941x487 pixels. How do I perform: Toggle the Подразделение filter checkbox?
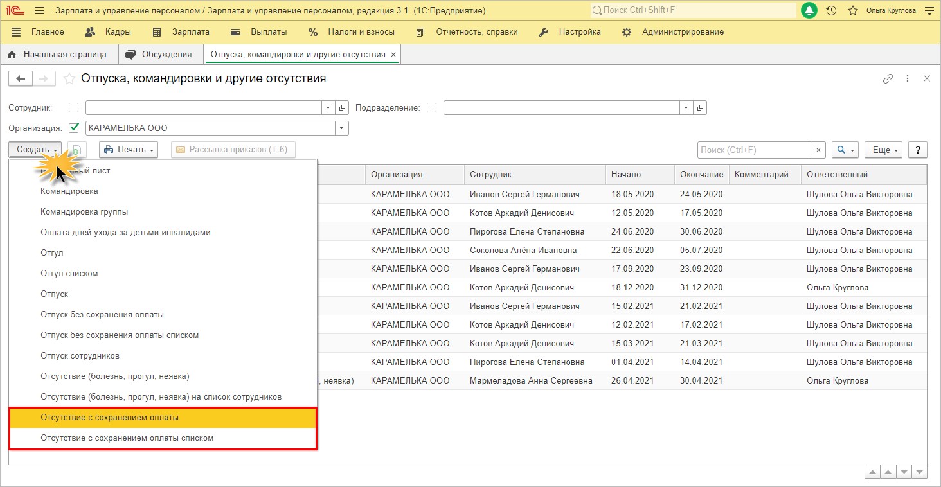(x=431, y=108)
